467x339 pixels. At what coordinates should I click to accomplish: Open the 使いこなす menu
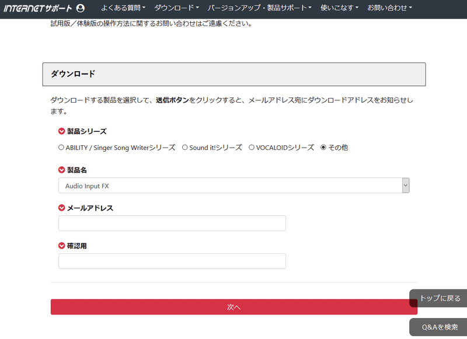[x=339, y=8]
